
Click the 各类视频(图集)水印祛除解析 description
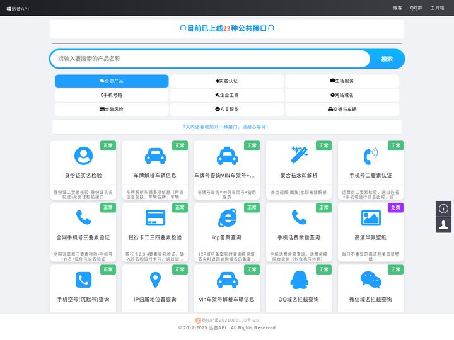click(299, 192)
